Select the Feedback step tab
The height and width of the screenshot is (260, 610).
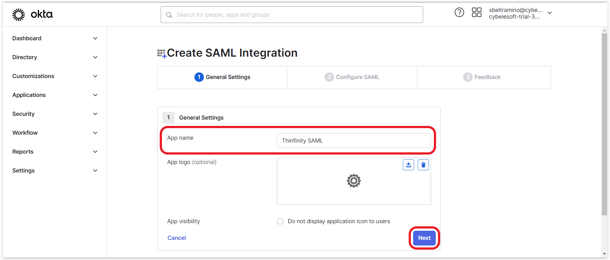point(484,77)
